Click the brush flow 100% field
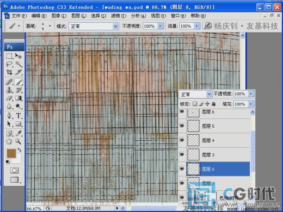The image size is (283, 212). pos(187,26)
